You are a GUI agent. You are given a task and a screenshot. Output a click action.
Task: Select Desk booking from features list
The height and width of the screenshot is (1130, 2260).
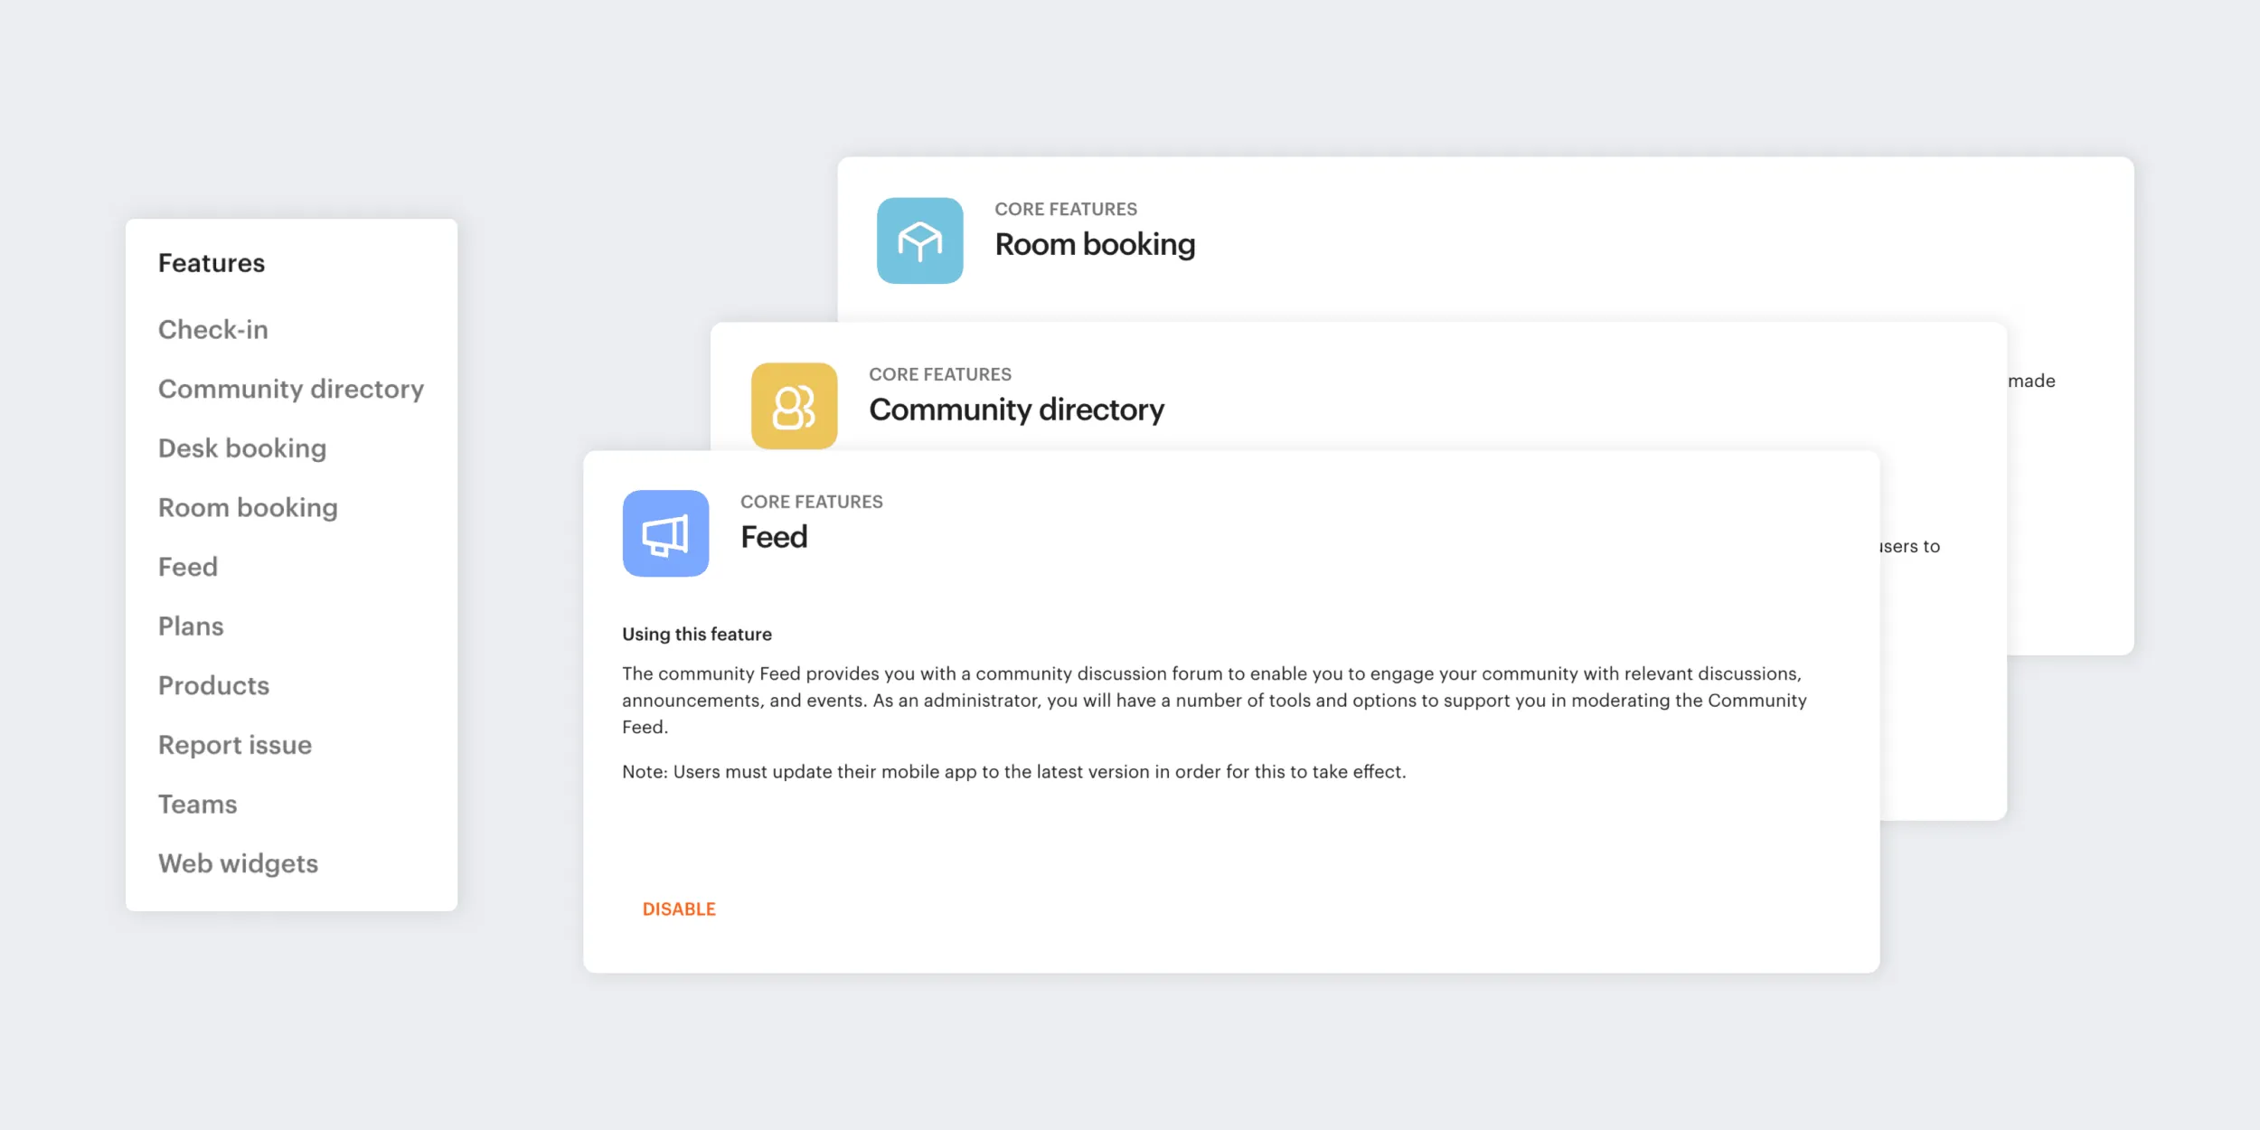[x=242, y=447]
